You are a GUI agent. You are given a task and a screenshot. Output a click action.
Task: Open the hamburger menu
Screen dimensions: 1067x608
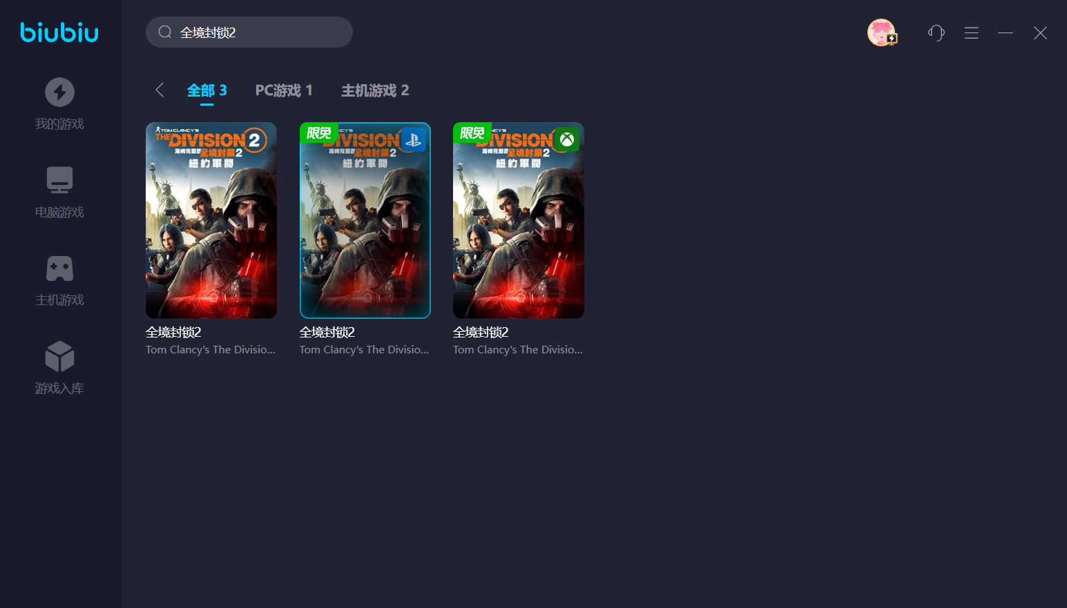click(971, 32)
